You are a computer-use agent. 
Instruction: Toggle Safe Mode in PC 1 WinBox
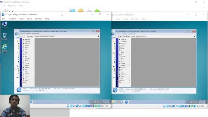tap(30, 36)
